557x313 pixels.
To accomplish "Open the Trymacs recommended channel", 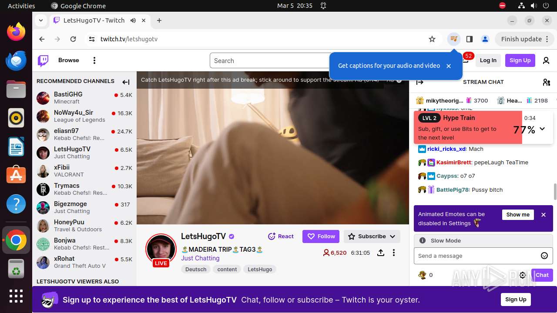I will 84,189.
